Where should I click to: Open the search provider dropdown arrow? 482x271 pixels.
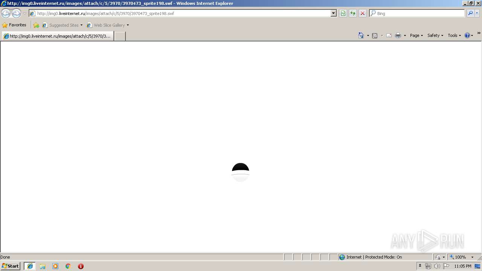click(477, 14)
